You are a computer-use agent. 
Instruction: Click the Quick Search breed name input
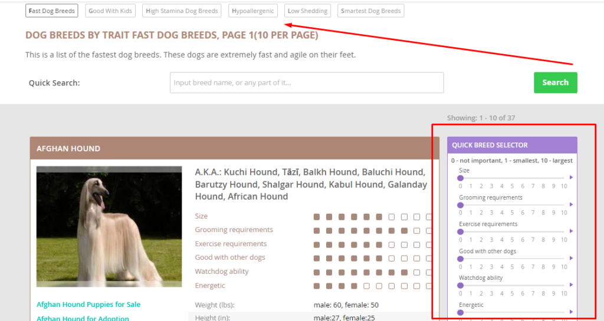tap(307, 82)
